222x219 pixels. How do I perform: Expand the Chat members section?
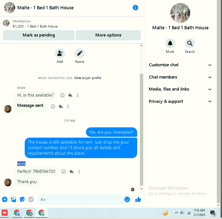pyautogui.click(x=180, y=77)
